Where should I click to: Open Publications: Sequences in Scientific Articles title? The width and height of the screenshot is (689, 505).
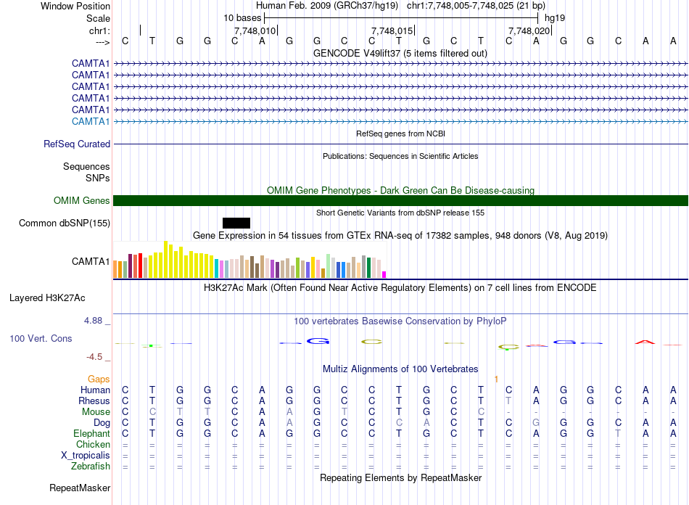click(400, 156)
